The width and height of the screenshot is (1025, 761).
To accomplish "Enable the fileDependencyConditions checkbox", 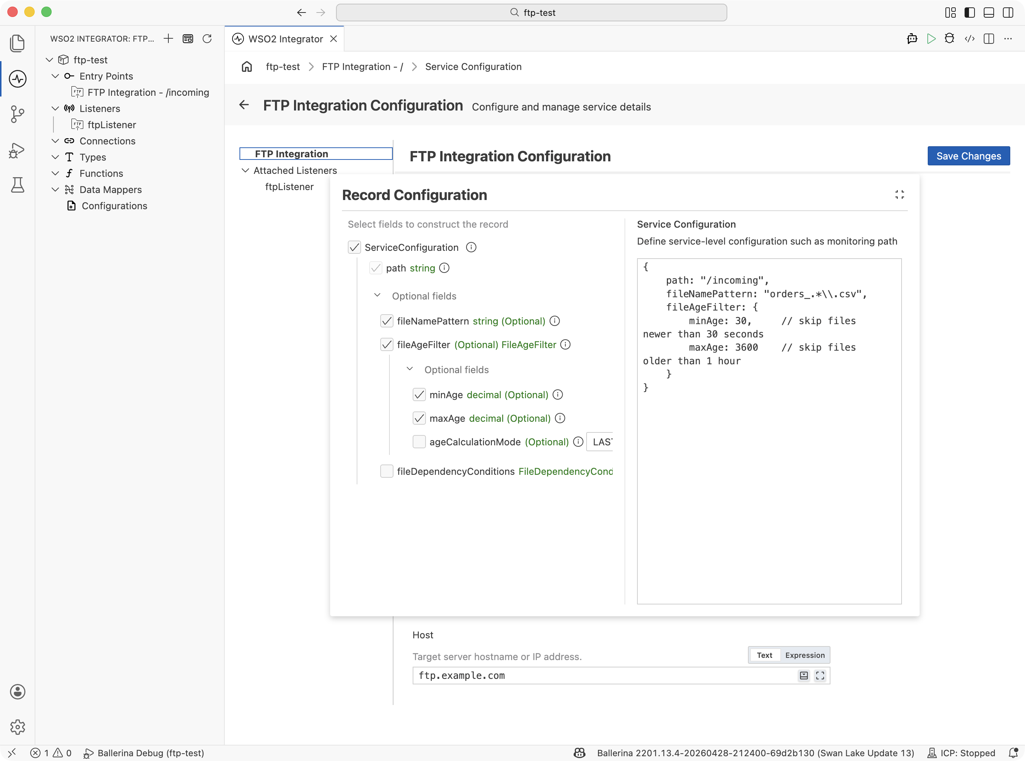I will 386,471.
